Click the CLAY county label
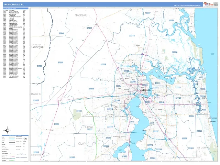The width and height of the screenshot is (220, 165). [82, 144]
